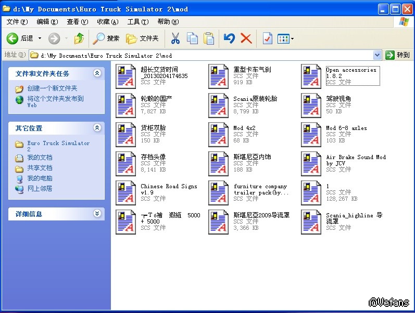Click the Paste clipboard toolbar icon

[x=209, y=38]
